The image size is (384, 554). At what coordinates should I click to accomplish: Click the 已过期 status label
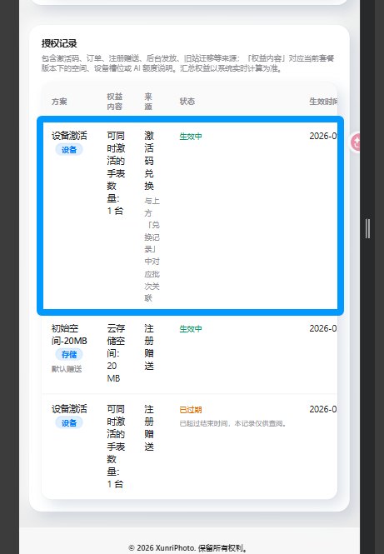click(191, 410)
